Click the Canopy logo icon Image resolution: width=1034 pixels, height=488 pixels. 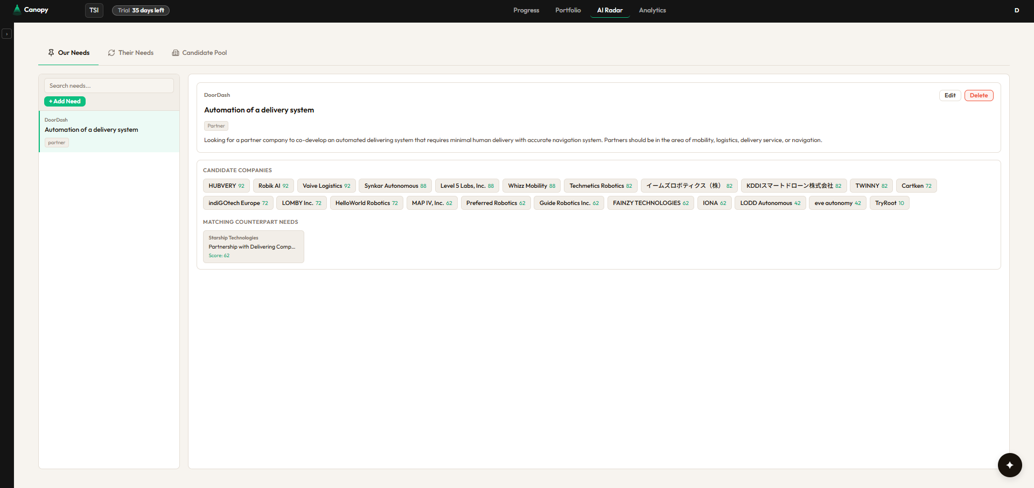[17, 10]
